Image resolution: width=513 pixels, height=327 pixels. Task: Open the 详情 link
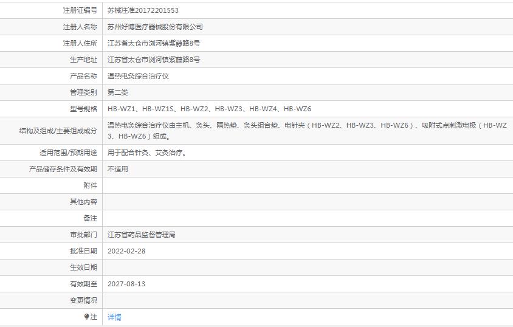click(x=114, y=317)
